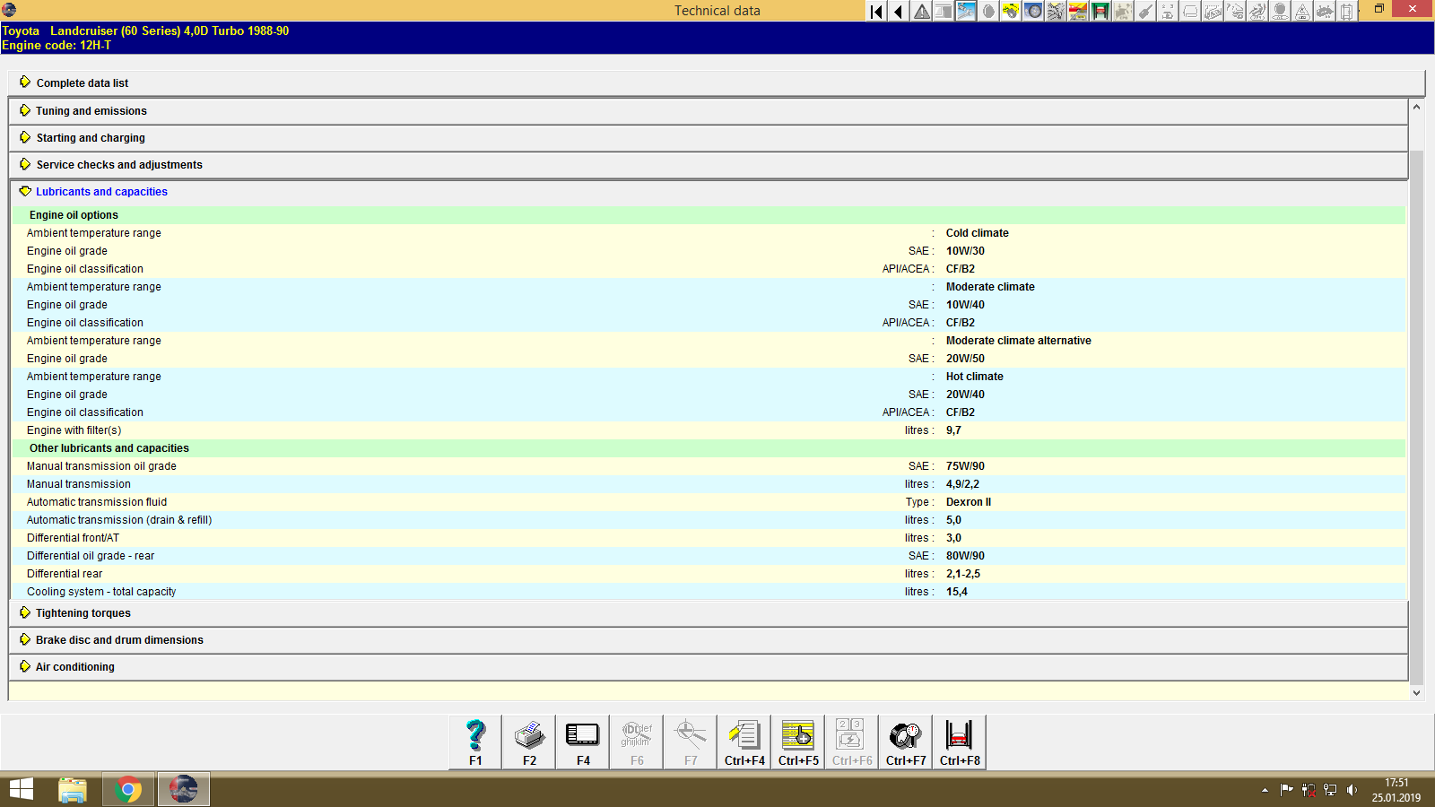This screenshot has height=807, width=1435.
Task: Click the red car road-test toolbar icon
Action: [x=1079, y=11]
